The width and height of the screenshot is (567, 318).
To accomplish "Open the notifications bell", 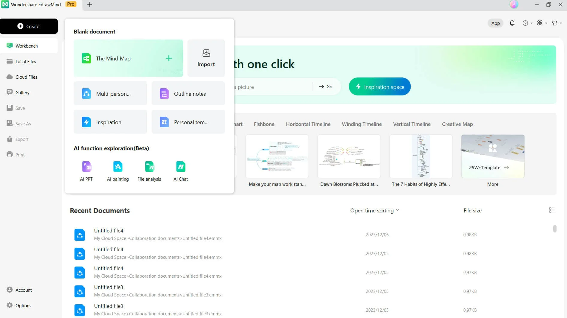I will (512, 23).
